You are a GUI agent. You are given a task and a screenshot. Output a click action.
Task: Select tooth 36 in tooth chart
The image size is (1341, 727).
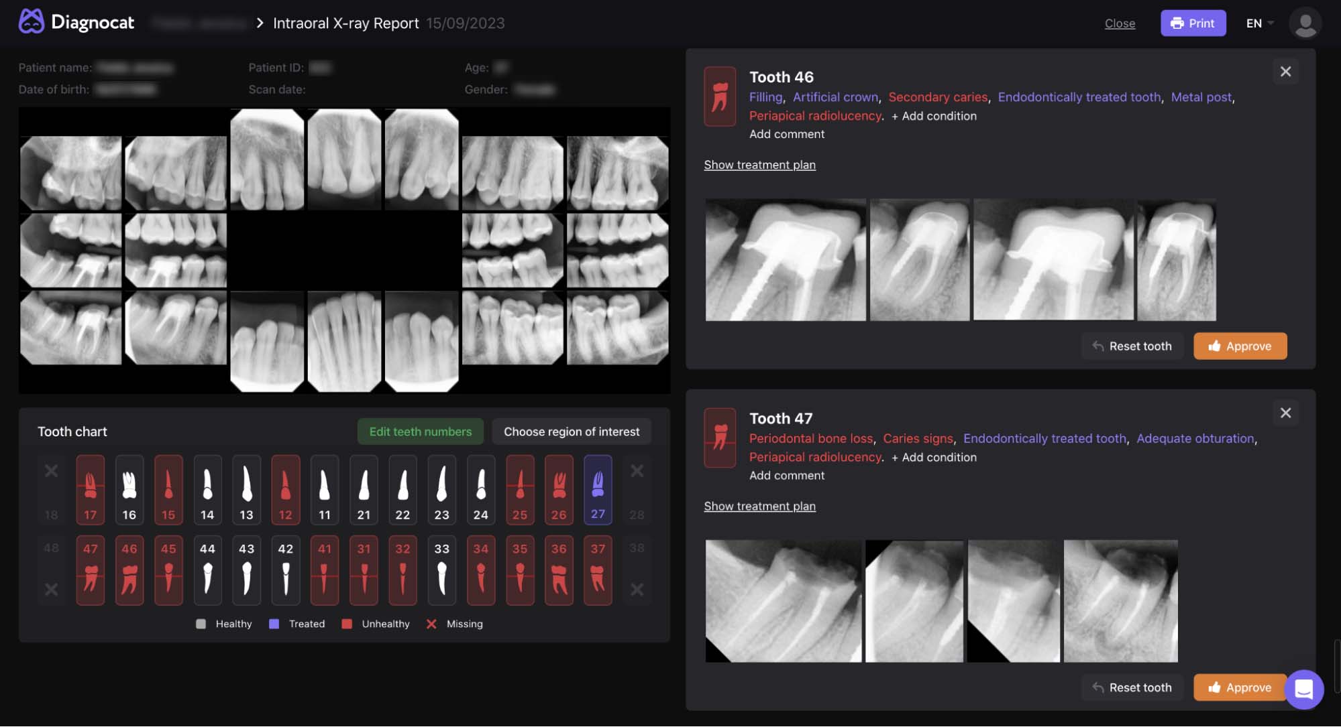point(559,570)
